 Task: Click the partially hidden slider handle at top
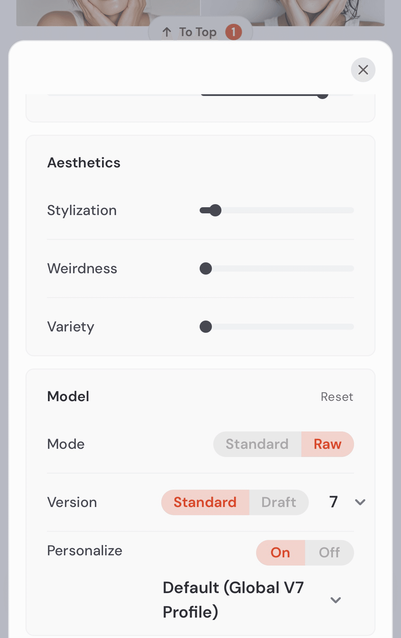(322, 95)
